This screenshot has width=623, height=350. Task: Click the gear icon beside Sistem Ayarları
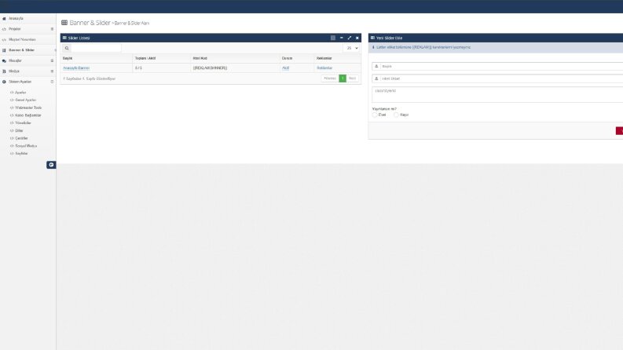point(4,82)
